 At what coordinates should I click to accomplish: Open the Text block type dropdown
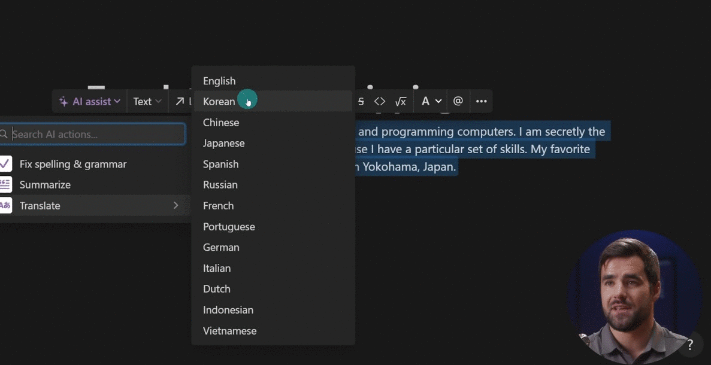point(147,102)
